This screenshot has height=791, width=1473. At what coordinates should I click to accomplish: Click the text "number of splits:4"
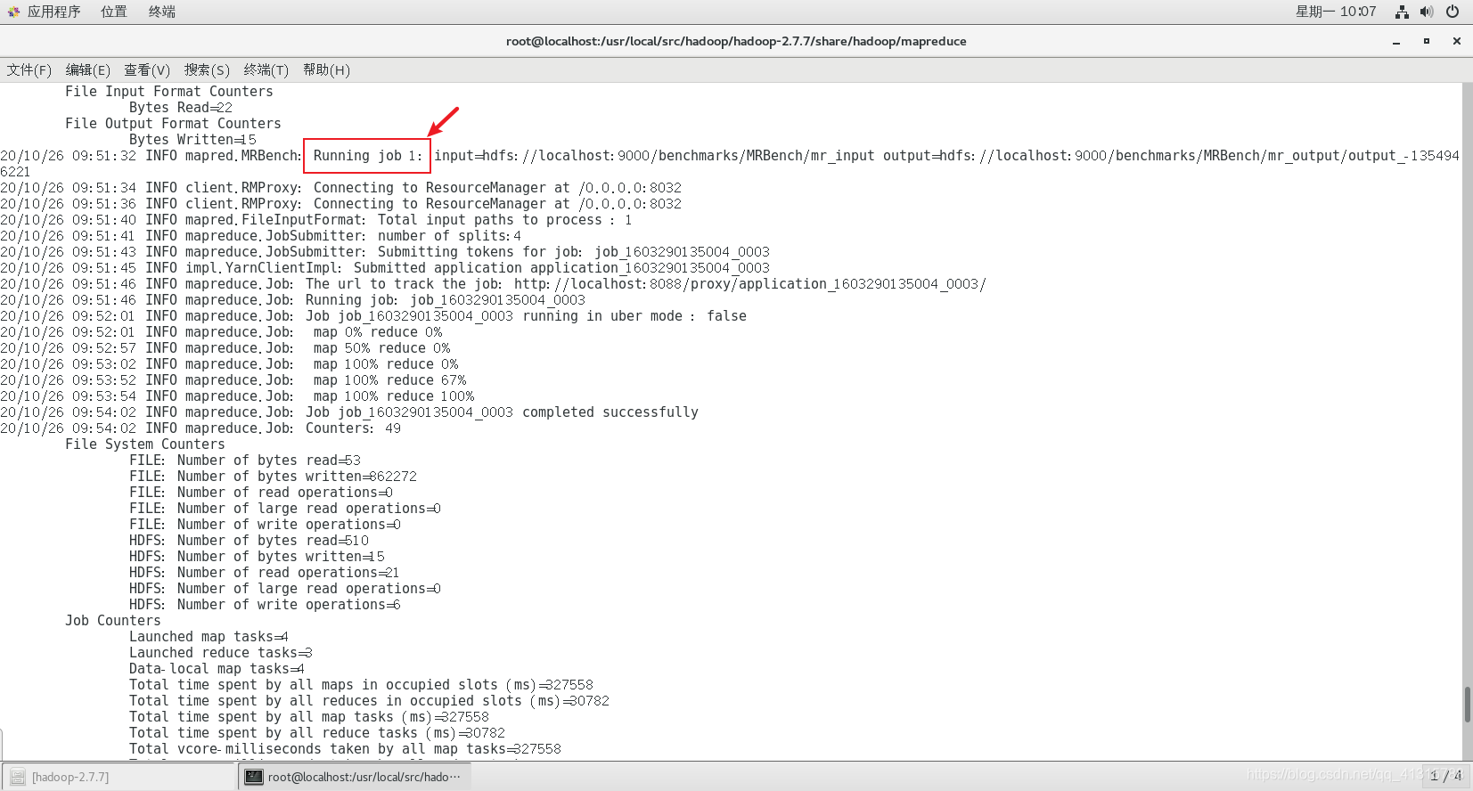pyautogui.click(x=449, y=236)
